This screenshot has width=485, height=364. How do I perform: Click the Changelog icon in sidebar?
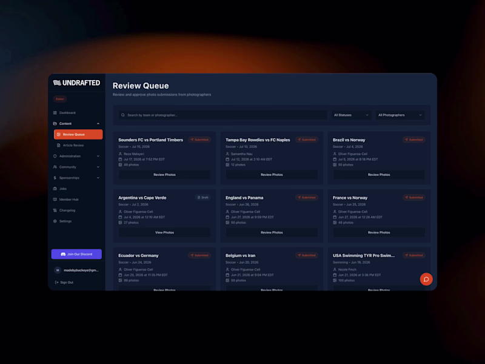coord(55,210)
